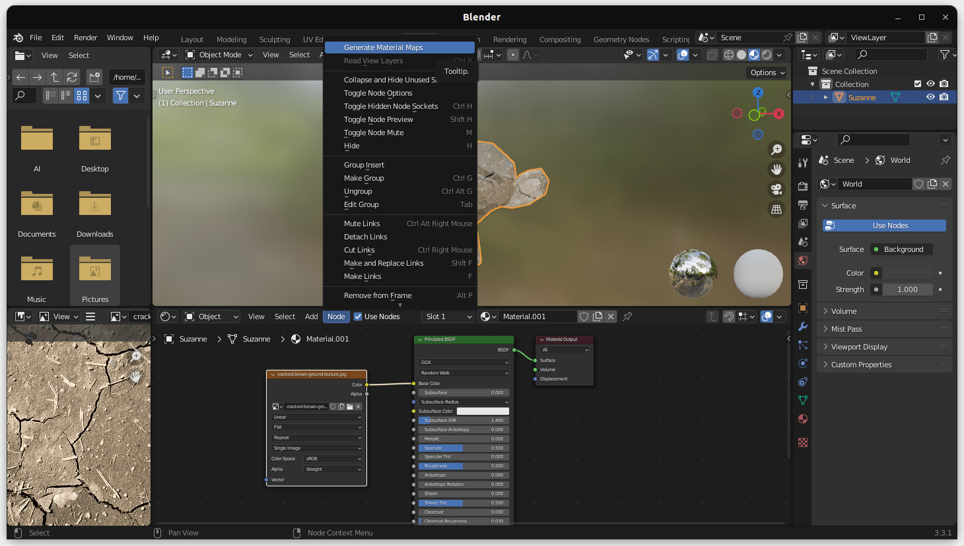Toggle viewport gizmos visibility

tap(652, 55)
